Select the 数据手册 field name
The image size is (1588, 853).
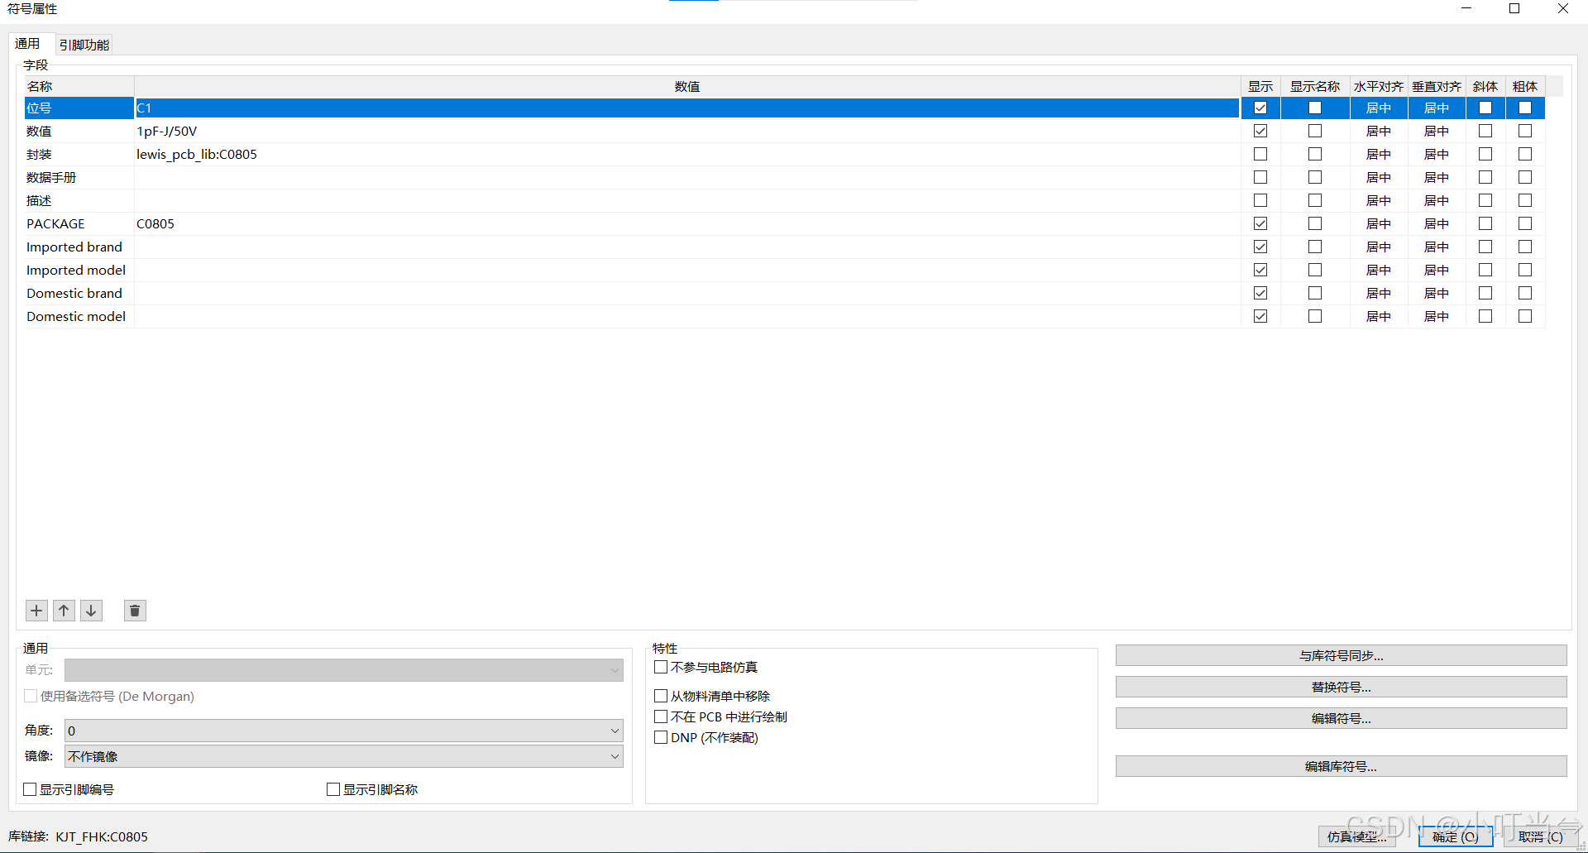point(79,177)
